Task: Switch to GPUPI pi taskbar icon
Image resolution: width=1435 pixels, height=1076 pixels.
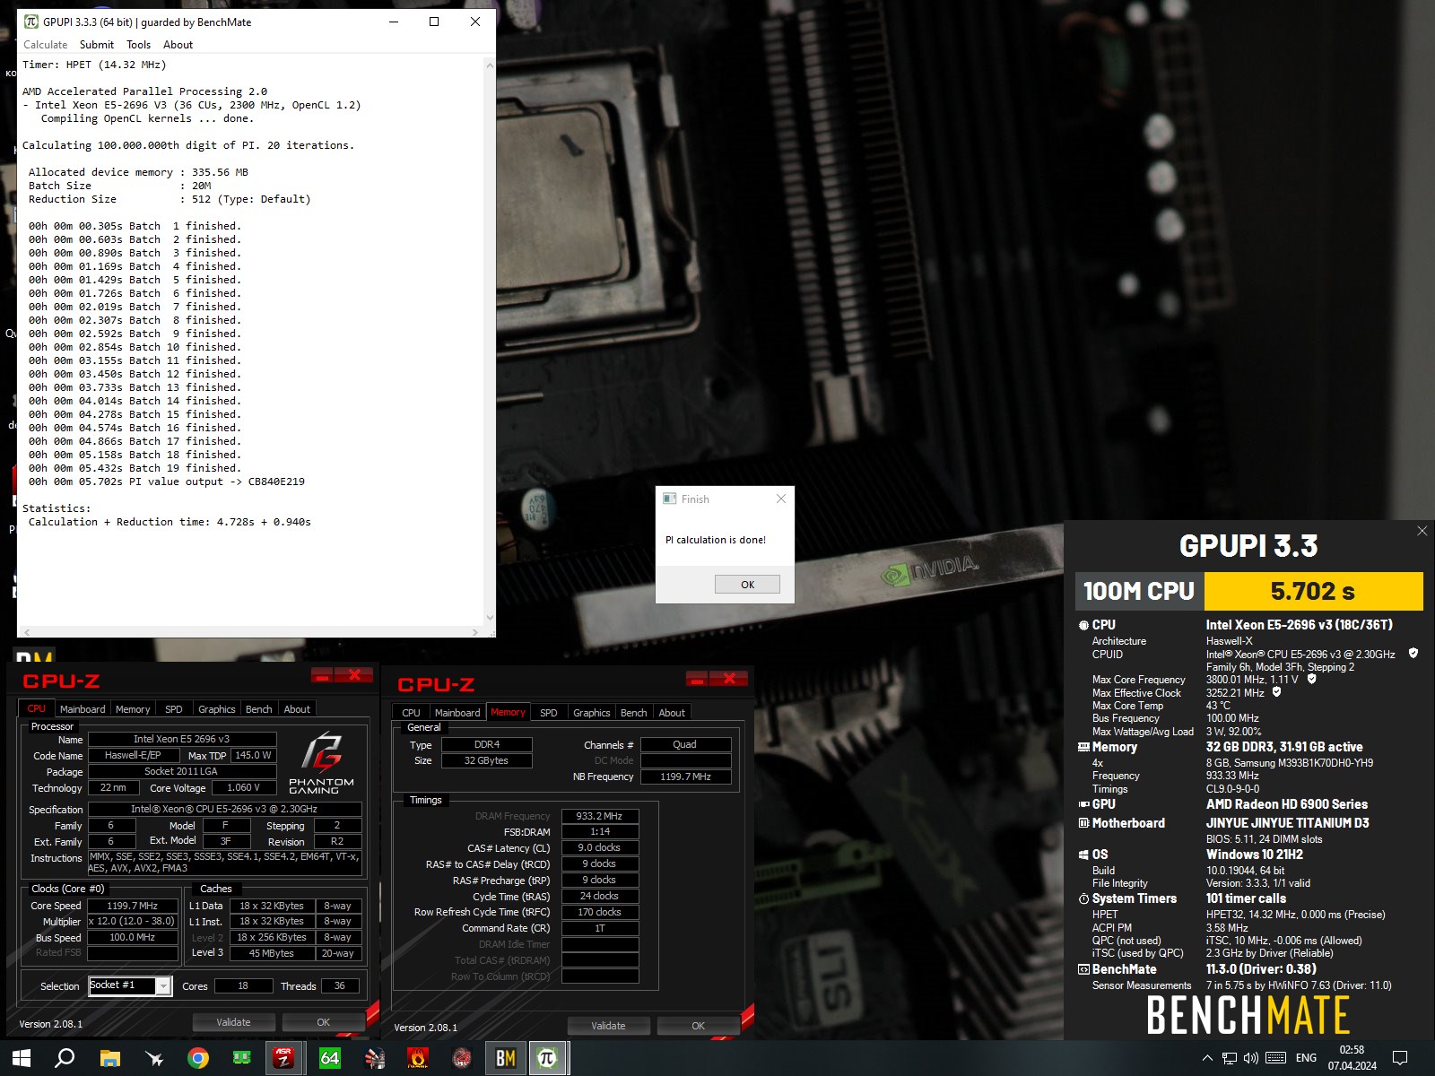Action: 547,1058
